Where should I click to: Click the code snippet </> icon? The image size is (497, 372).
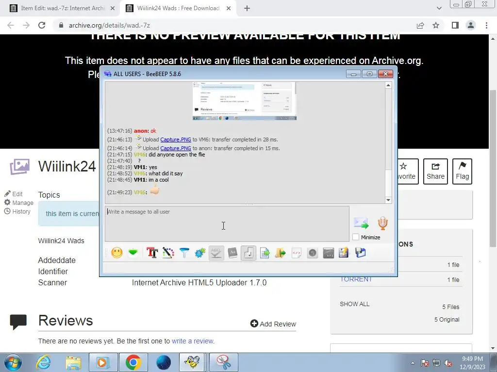(297, 253)
